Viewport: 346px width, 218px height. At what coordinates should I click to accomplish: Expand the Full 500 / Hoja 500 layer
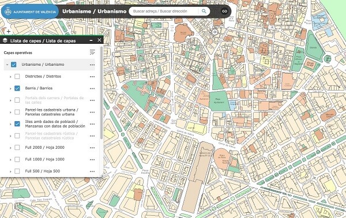coord(10,171)
